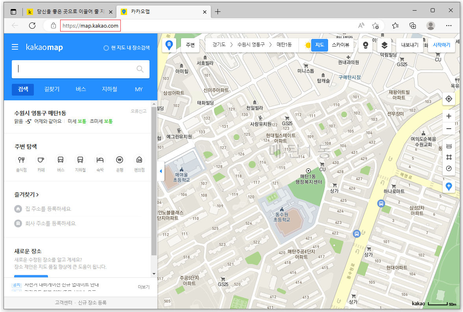463x312 pixels.
Task: Open browser settings ellipsis menu
Action: (449, 26)
